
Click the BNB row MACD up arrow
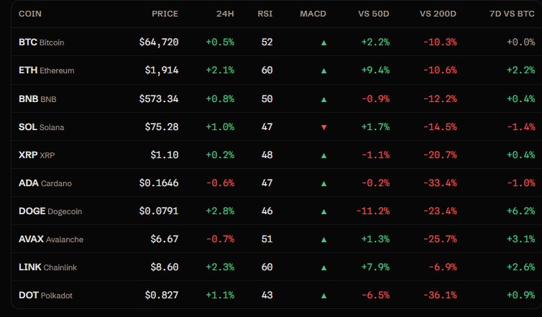coord(324,100)
